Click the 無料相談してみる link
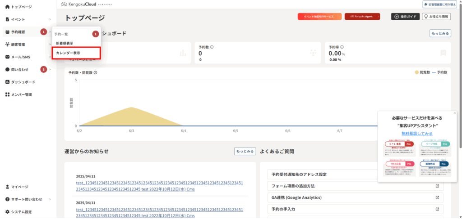This screenshot has width=462, height=219. tap(417, 133)
